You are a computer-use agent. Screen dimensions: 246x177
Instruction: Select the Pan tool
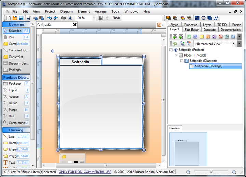click(16, 37)
